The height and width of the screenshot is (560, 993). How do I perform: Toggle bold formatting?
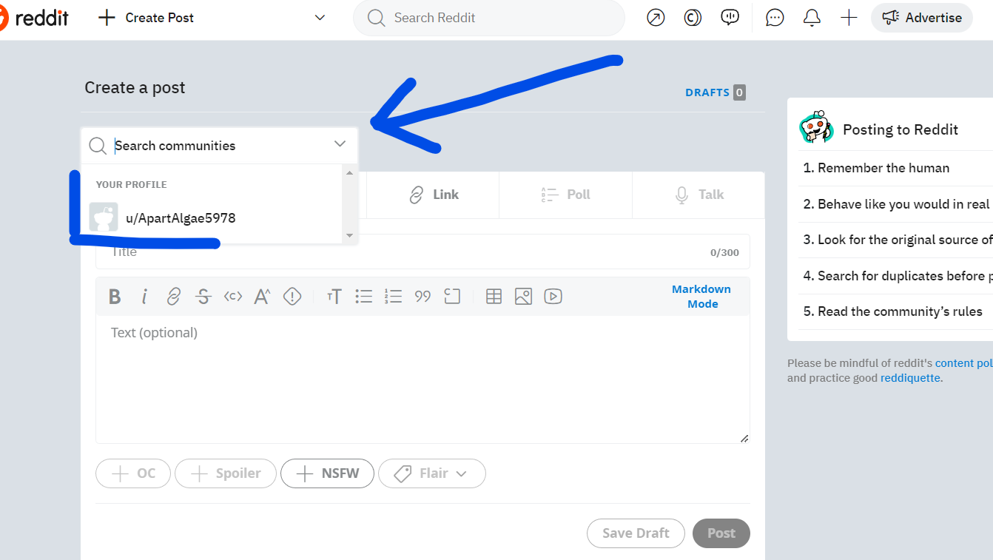tap(115, 297)
